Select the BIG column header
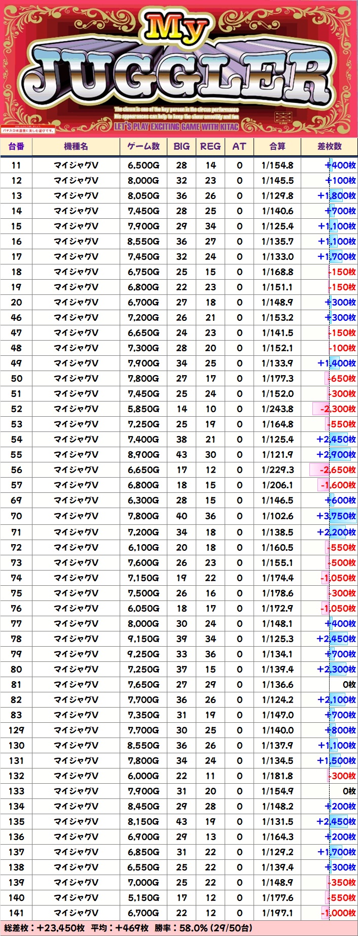The image size is (358, 936). point(182,146)
